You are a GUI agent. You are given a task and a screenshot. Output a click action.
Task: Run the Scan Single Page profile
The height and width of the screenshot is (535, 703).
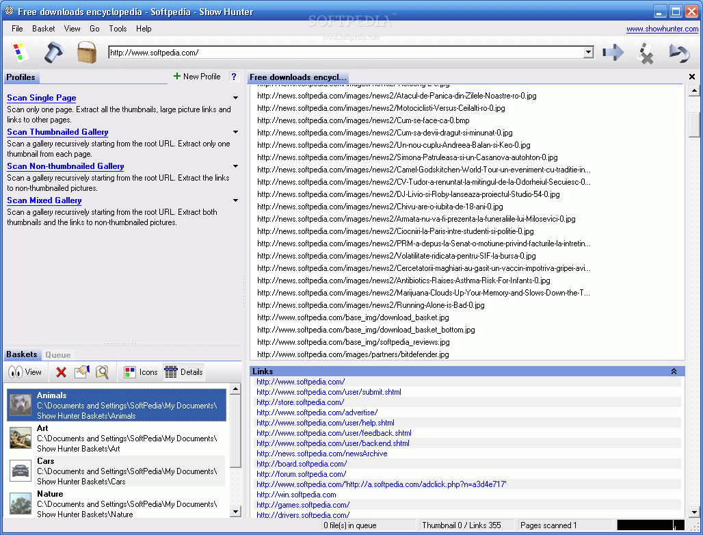pos(41,98)
